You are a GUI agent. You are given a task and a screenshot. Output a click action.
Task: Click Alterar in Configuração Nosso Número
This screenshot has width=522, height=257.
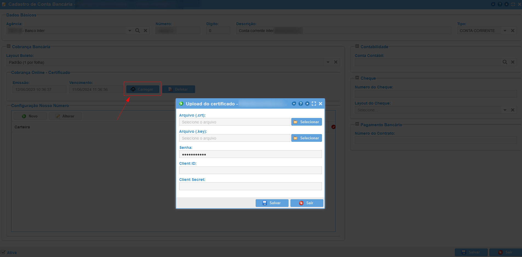(65, 116)
